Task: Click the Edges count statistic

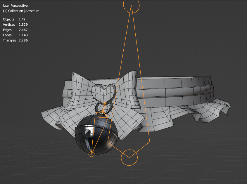Action: pos(15,30)
